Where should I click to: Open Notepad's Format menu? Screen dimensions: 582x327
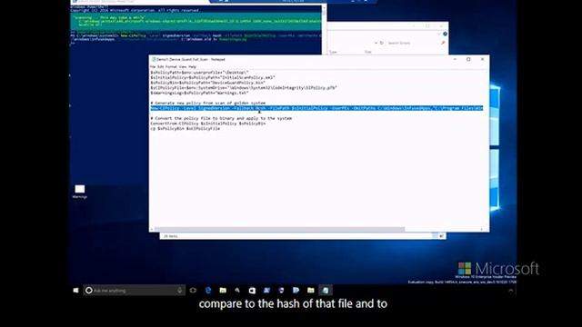pyautogui.click(x=171, y=66)
